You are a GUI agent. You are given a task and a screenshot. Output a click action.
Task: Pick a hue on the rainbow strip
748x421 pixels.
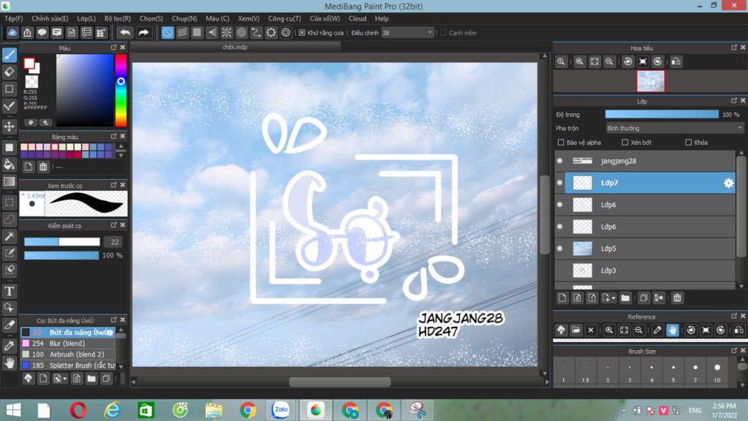point(121,90)
